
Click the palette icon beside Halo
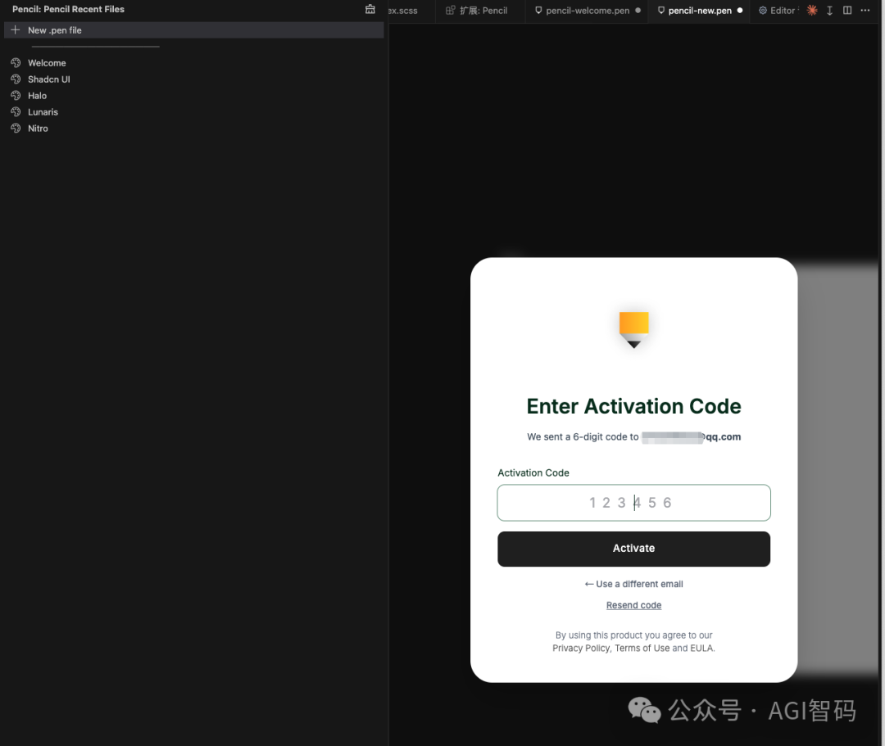16,95
